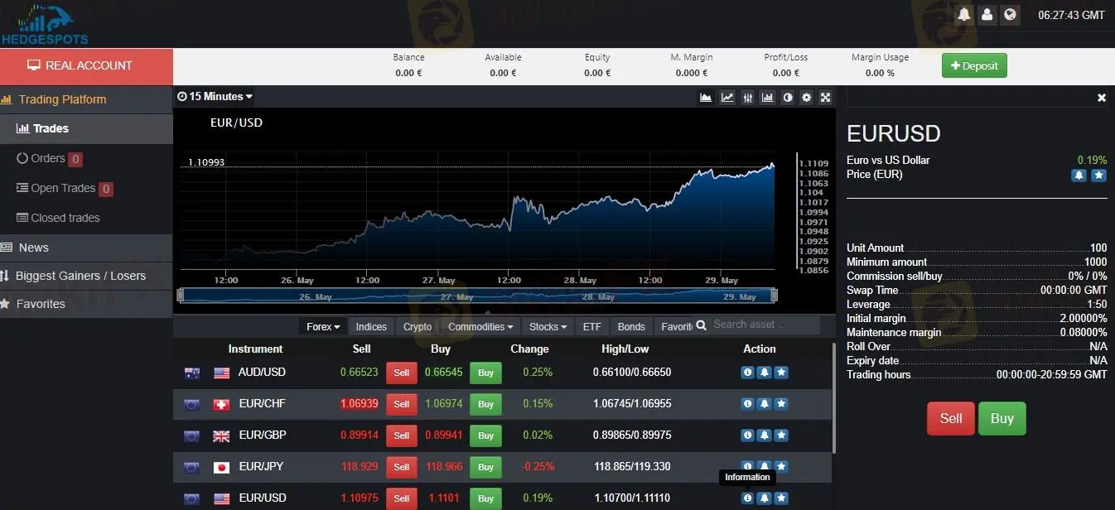
Task: Close the EURUSD details panel
Action: (x=1102, y=98)
